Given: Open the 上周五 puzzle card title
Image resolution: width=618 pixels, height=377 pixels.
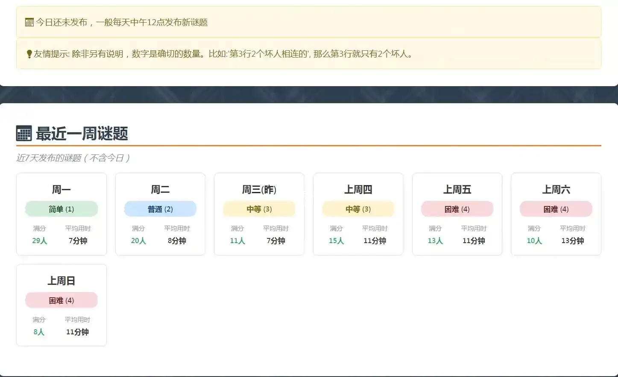Looking at the screenshot, I should coord(457,189).
